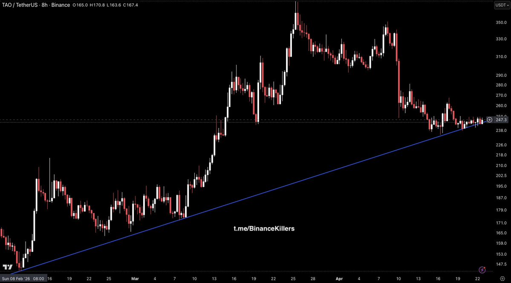This screenshot has width=511, height=283.
Task: Toggle the price scale by clicking 250.0 label
Action: pos(501,115)
